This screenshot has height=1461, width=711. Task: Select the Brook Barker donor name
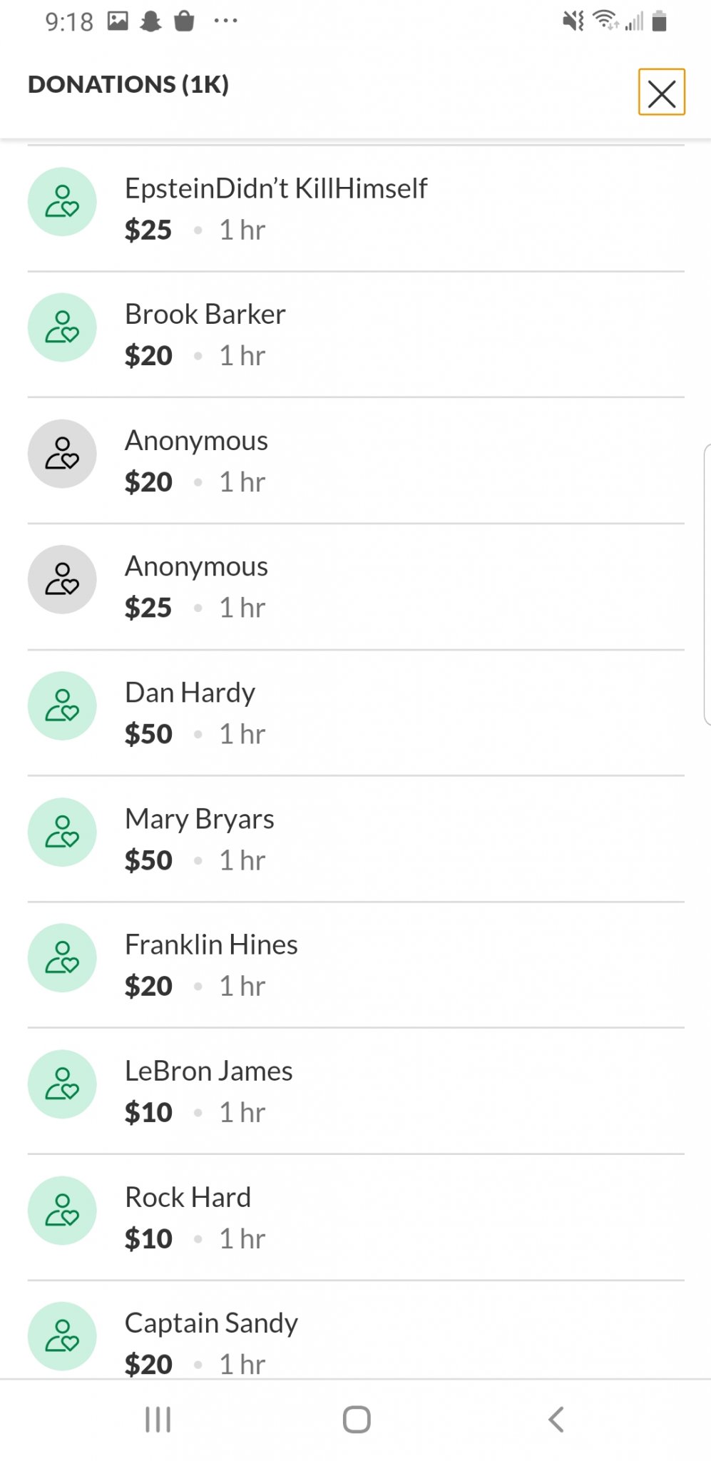[x=205, y=314]
